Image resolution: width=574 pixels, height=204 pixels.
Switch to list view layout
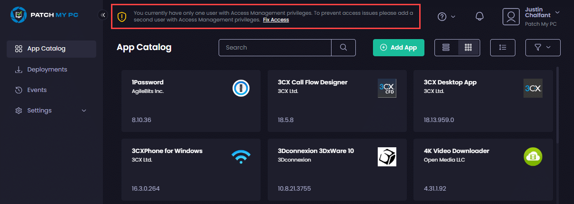point(446,48)
